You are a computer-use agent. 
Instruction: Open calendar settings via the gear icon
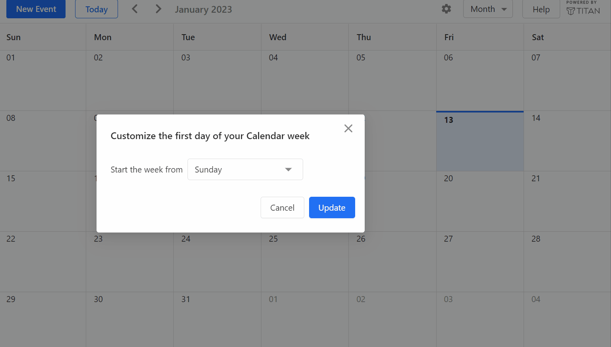pyautogui.click(x=446, y=9)
